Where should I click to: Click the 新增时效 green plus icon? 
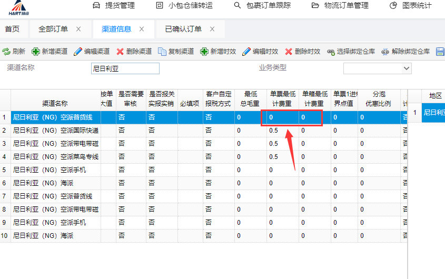point(204,52)
